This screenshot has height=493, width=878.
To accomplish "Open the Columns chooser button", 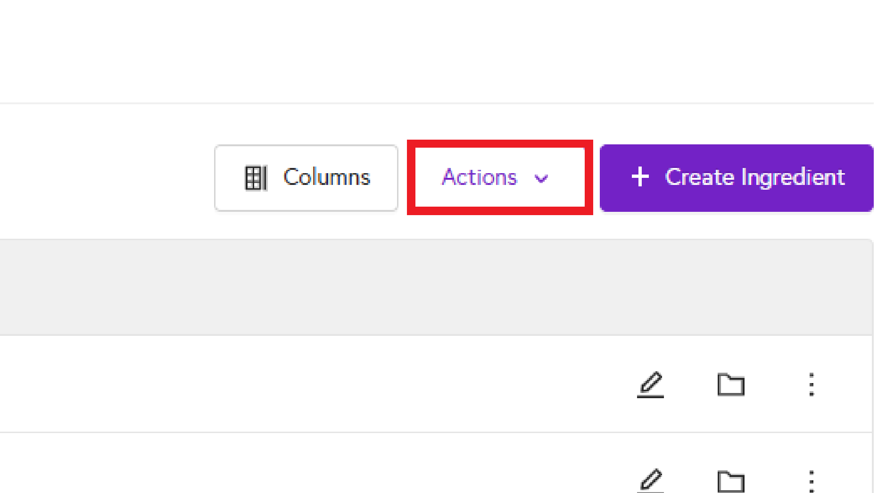I will pos(306,178).
